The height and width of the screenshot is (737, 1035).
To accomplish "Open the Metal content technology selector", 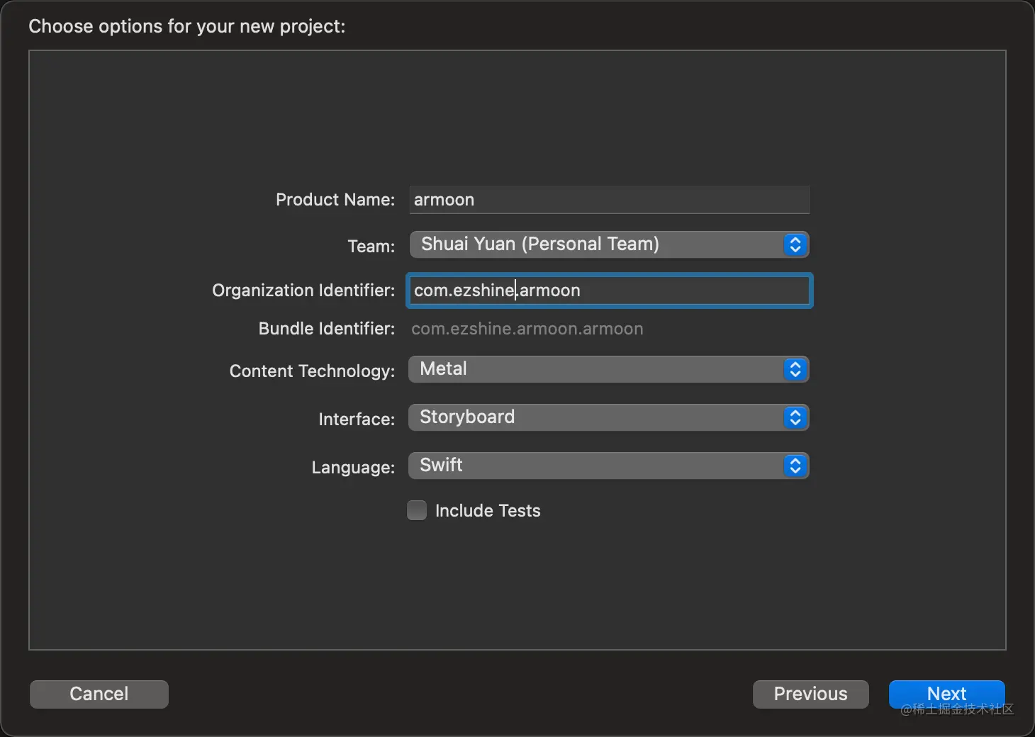I will point(595,369).
